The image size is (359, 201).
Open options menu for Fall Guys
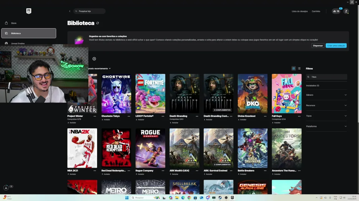click(x=299, y=116)
